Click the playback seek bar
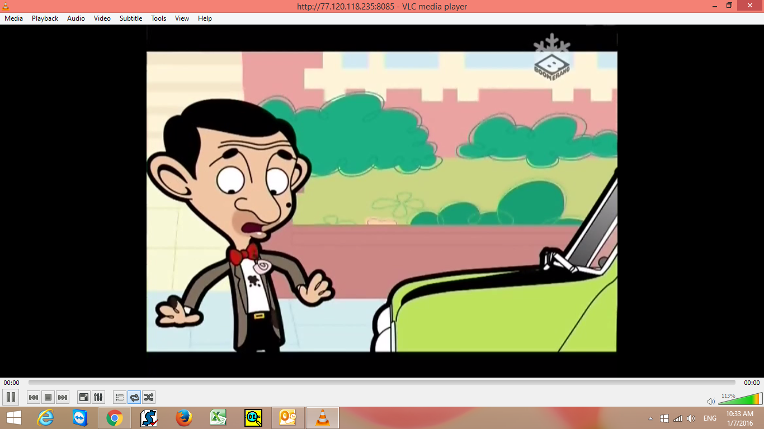 (382, 383)
